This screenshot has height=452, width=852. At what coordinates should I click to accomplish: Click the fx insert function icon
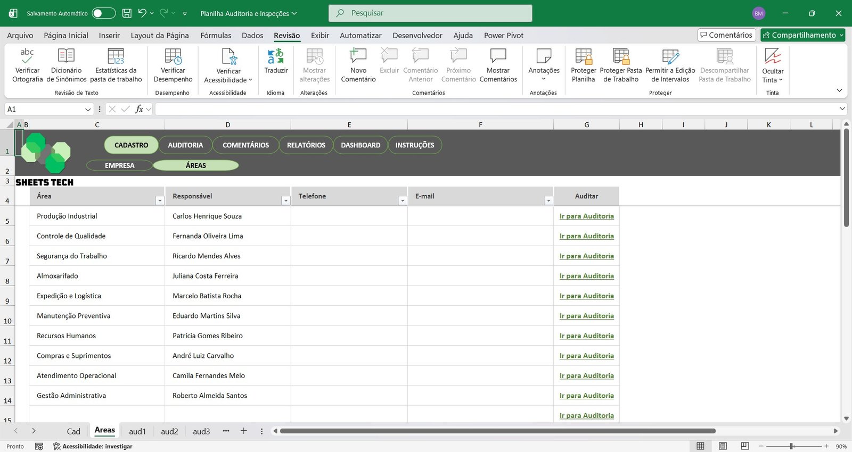pyautogui.click(x=139, y=109)
